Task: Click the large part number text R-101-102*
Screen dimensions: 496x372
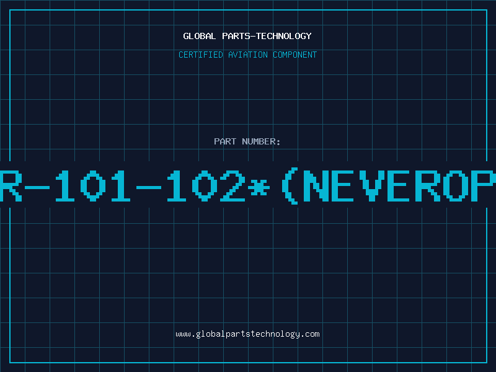Action: click(135, 185)
